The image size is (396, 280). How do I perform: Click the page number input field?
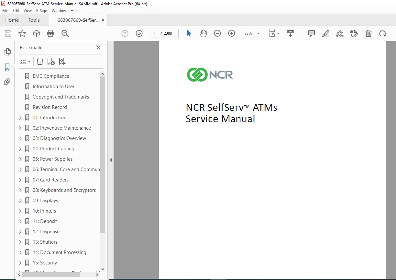click(x=154, y=33)
